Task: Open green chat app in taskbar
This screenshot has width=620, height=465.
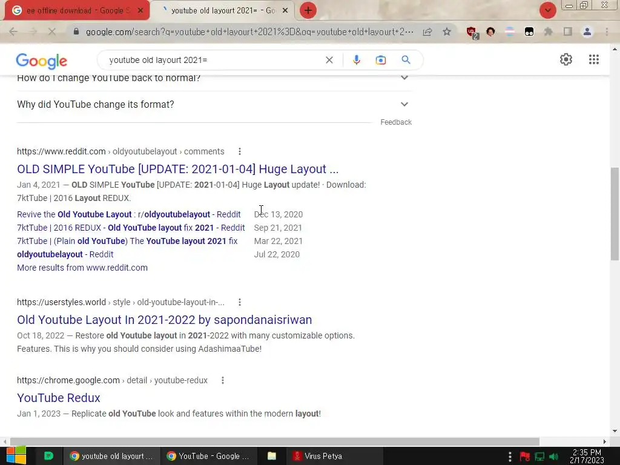Action: (x=48, y=456)
